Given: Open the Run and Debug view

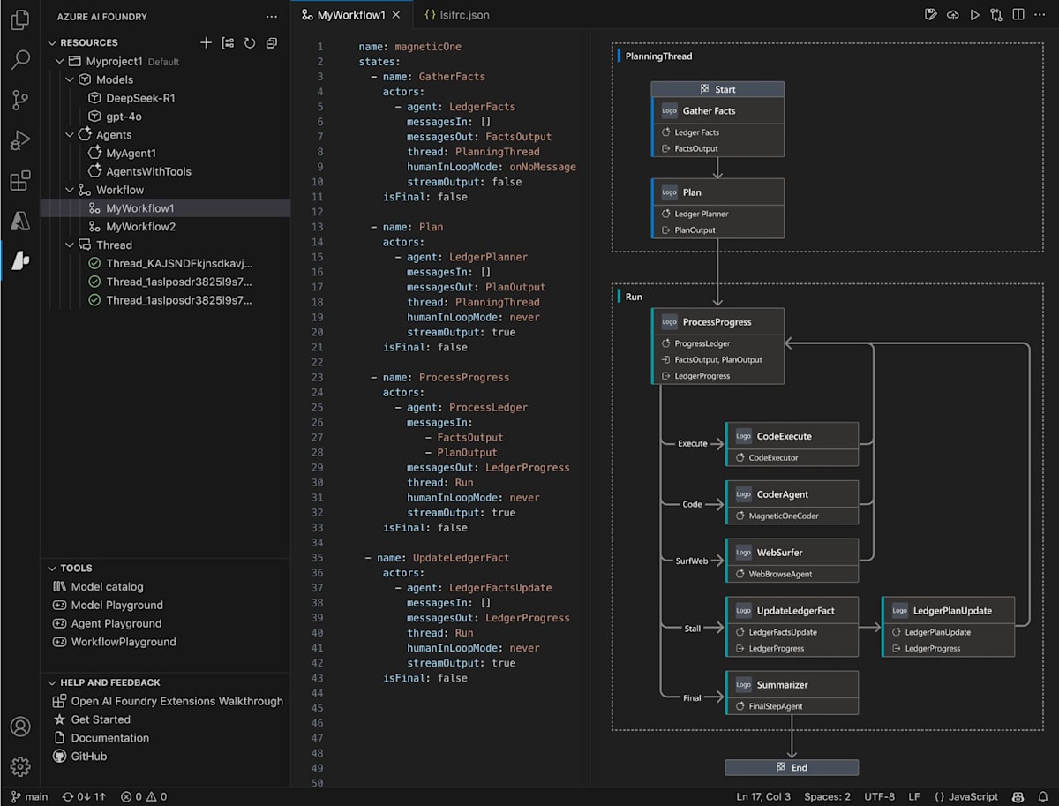Looking at the screenshot, I should click(x=19, y=140).
